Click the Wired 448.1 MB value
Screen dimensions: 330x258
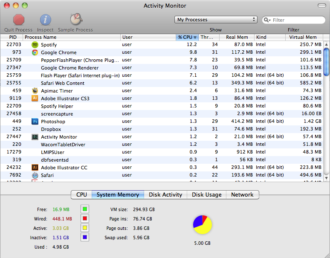[x=62, y=219]
